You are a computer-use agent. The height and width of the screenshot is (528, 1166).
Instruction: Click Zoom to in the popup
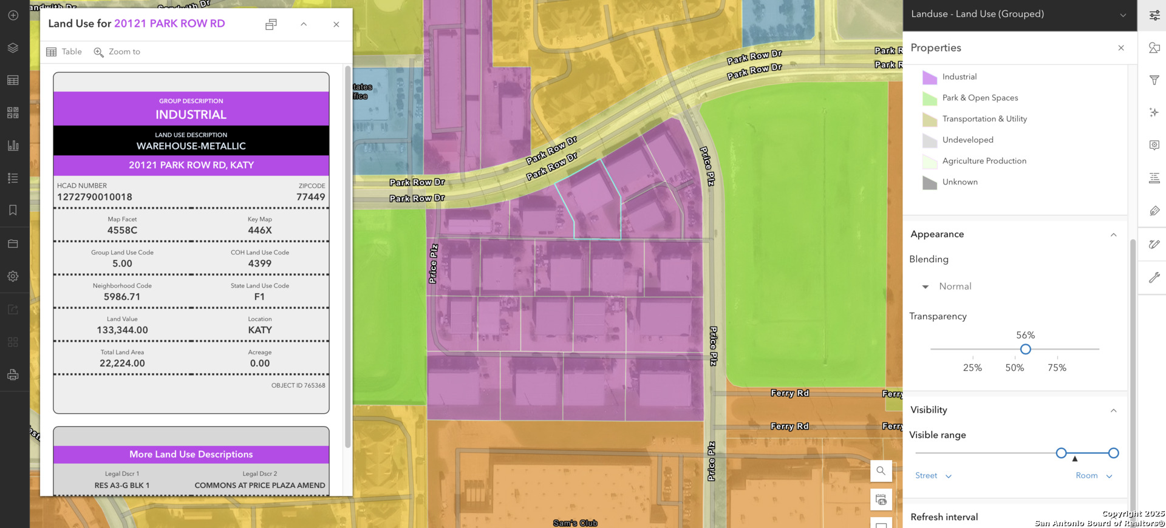coord(117,52)
